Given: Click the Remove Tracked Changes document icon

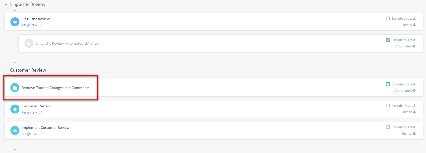Looking at the screenshot, I should click(15, 88).
